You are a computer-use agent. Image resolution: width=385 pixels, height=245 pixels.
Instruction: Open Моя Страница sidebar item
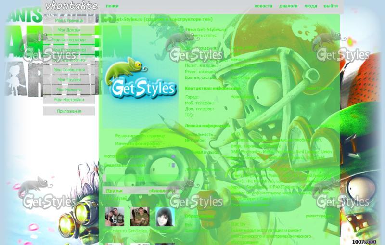[69, 21]
